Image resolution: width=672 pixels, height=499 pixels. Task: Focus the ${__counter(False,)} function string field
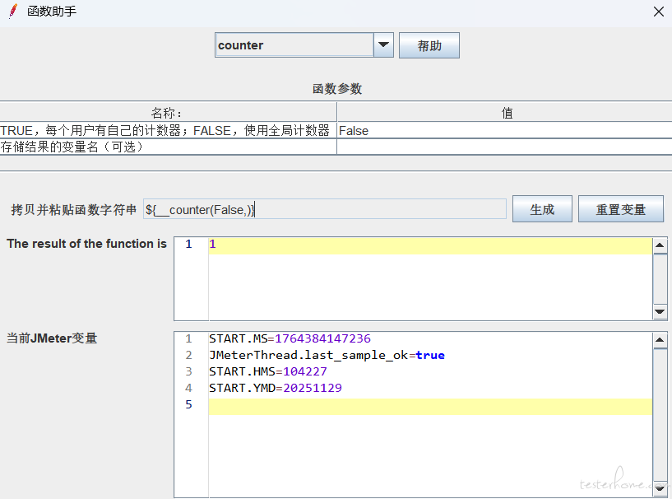point(324,210)
